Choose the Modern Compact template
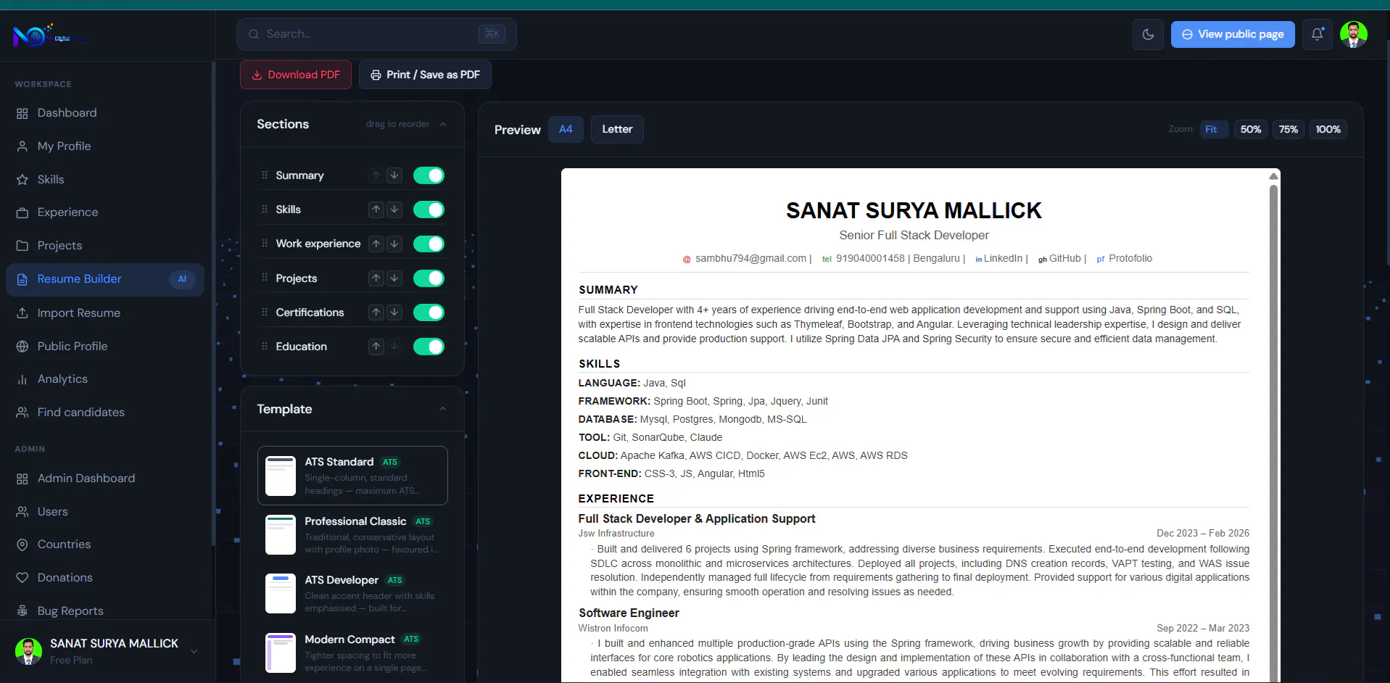 tap(352, 653)
